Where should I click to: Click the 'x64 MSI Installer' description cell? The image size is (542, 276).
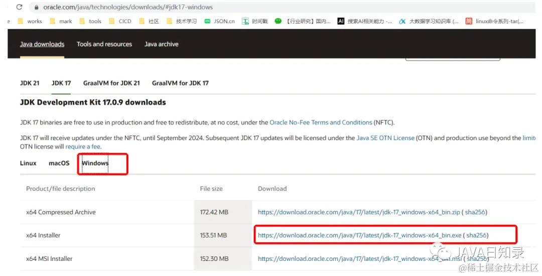[49, 259]
